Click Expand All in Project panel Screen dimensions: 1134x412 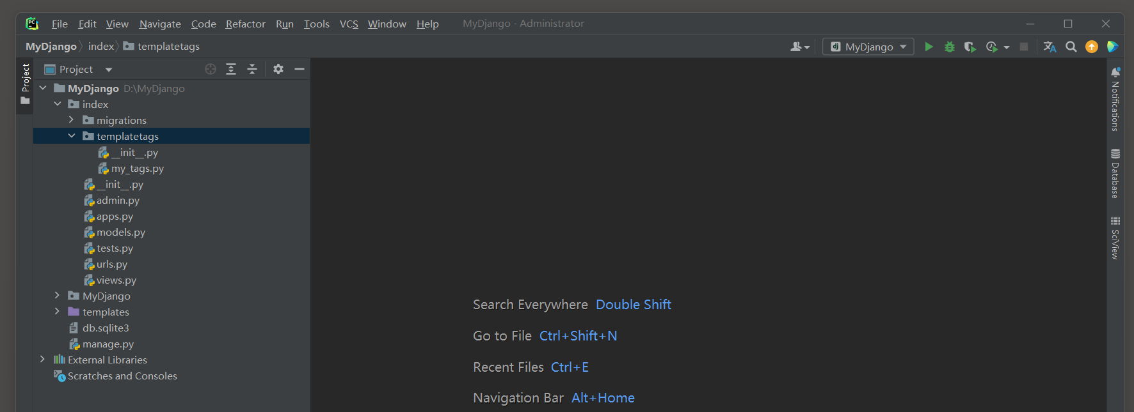[231, 69]
